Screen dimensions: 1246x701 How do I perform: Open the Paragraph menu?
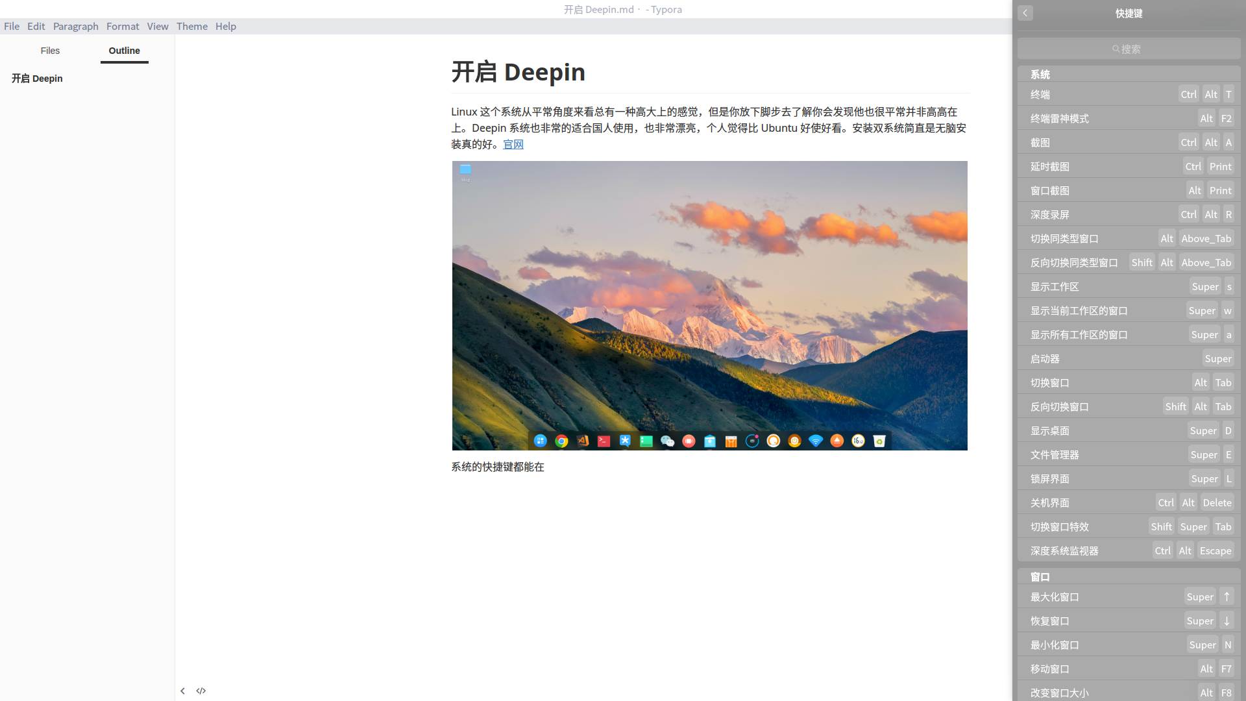click(x=76, y=26)
